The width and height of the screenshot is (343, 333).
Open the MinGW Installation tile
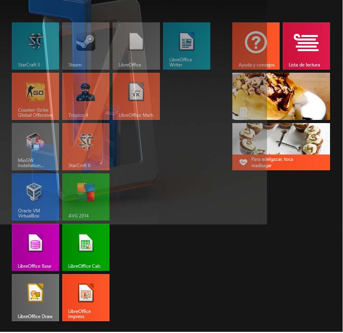point(35,147)
